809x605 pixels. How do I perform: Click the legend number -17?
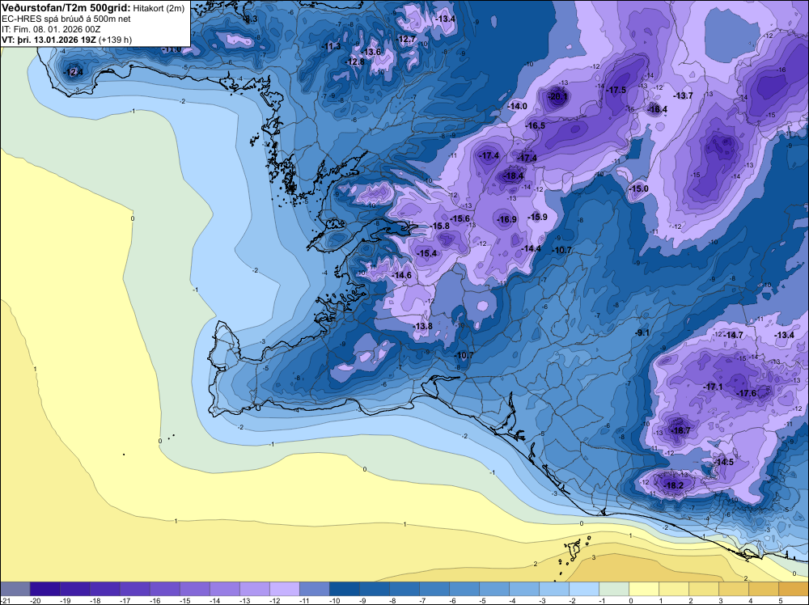[125, 601]
